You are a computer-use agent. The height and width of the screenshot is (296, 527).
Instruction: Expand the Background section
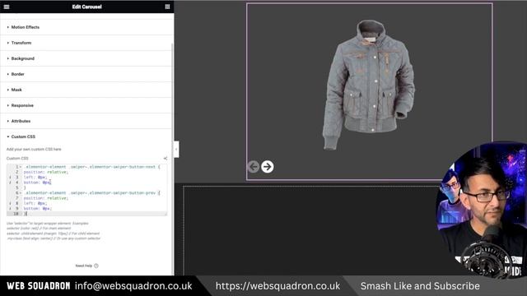[86, 58]
